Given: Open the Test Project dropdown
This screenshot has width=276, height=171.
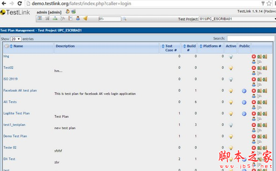Looking at the screenshot, I should tap(237, 19).
